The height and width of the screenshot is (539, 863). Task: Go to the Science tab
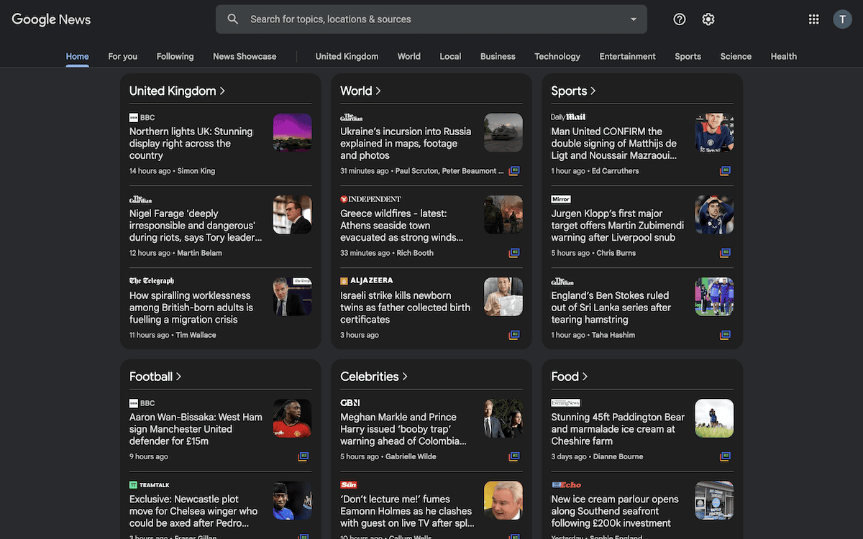tap(736, 56)
